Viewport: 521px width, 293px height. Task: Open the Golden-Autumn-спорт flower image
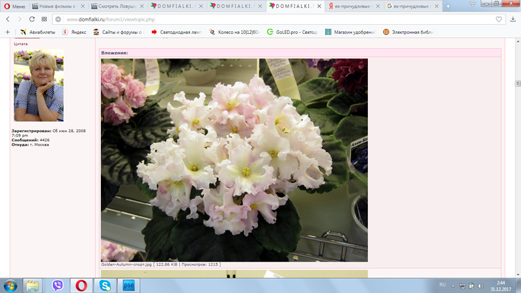click(x=234, y=160)
